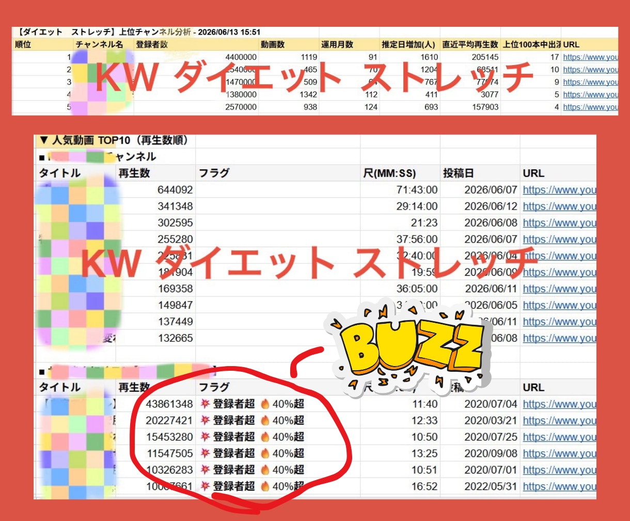
Task: Select the 動画数 column header
Action: point(273,45)
